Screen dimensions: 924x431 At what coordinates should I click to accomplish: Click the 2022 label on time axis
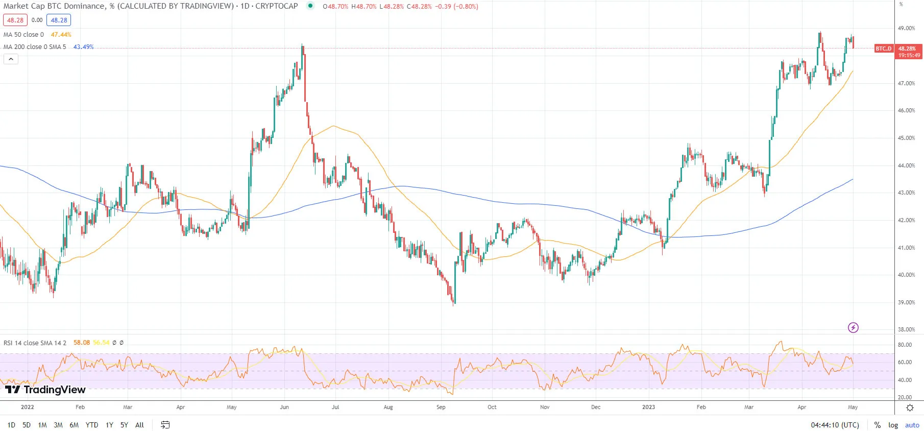pyautogui.click(x=28, y=407)
